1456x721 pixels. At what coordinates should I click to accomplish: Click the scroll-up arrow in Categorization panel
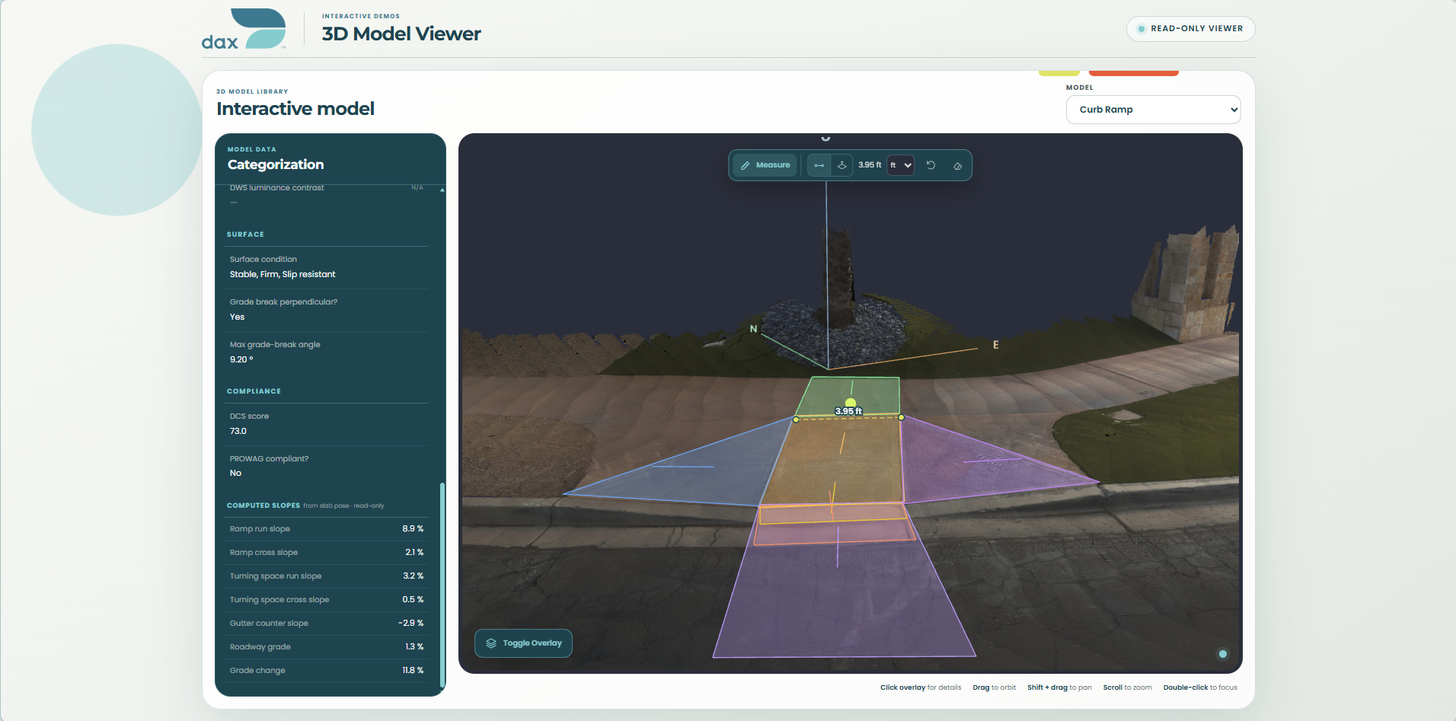click(x=442, y=190)
